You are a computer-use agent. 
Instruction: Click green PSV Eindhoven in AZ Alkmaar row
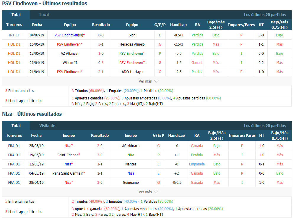(x=132, y=54)
